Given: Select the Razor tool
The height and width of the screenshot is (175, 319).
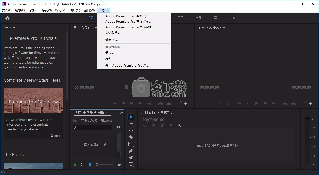Looking at the screenshot, I should [131, 137].
